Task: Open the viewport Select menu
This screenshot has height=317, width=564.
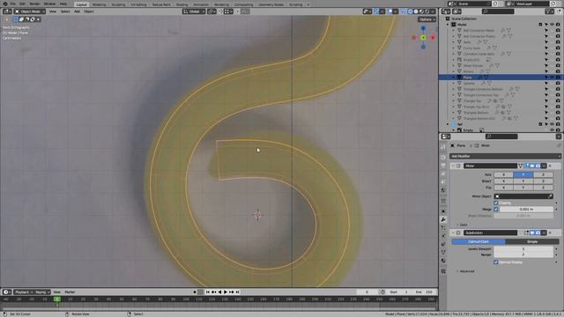Action: [x=65, y=11]
